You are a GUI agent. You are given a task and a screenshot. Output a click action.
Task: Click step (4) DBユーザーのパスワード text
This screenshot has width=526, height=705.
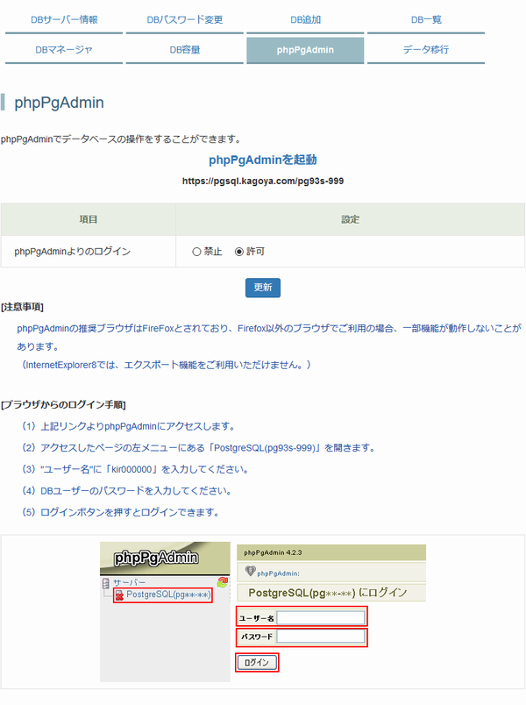pos(127,490)
